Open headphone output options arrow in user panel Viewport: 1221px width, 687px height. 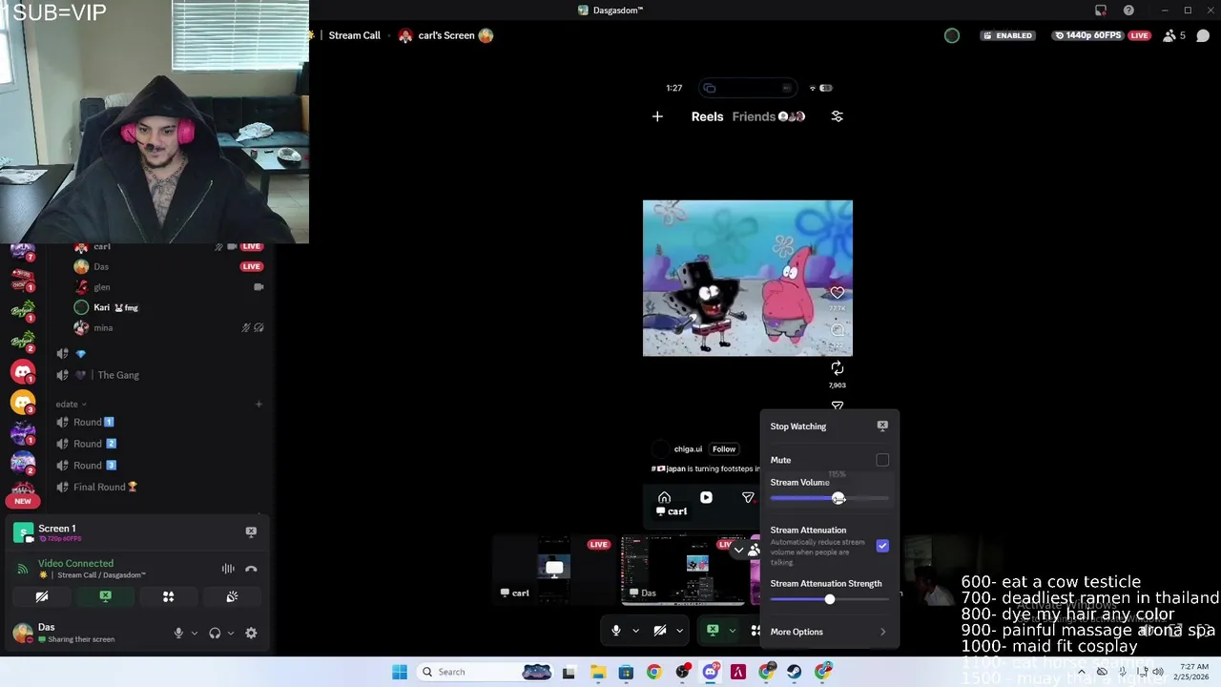click(x=230, y=633)
